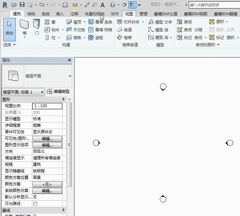Open the View ribbon tab
This screenshot has width=240, height=216.
(129, 14)
